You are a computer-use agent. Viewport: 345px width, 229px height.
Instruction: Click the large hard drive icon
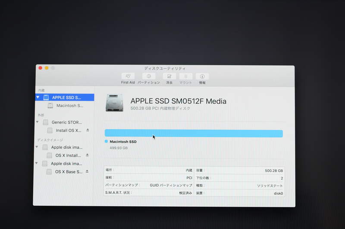pos(114,103)
